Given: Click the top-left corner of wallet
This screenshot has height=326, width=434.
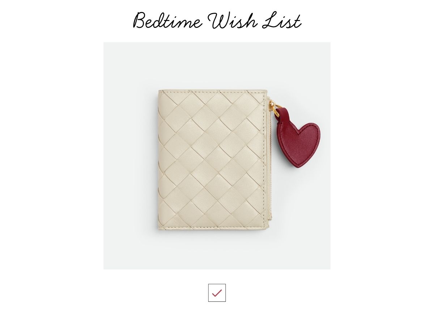Looking at the screenshot, I should 159,91.
